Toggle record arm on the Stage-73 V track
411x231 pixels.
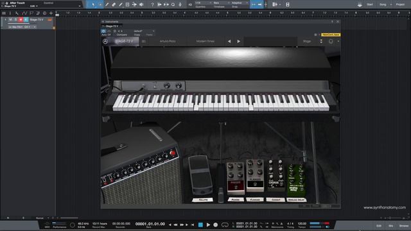[x=21, y=20]
